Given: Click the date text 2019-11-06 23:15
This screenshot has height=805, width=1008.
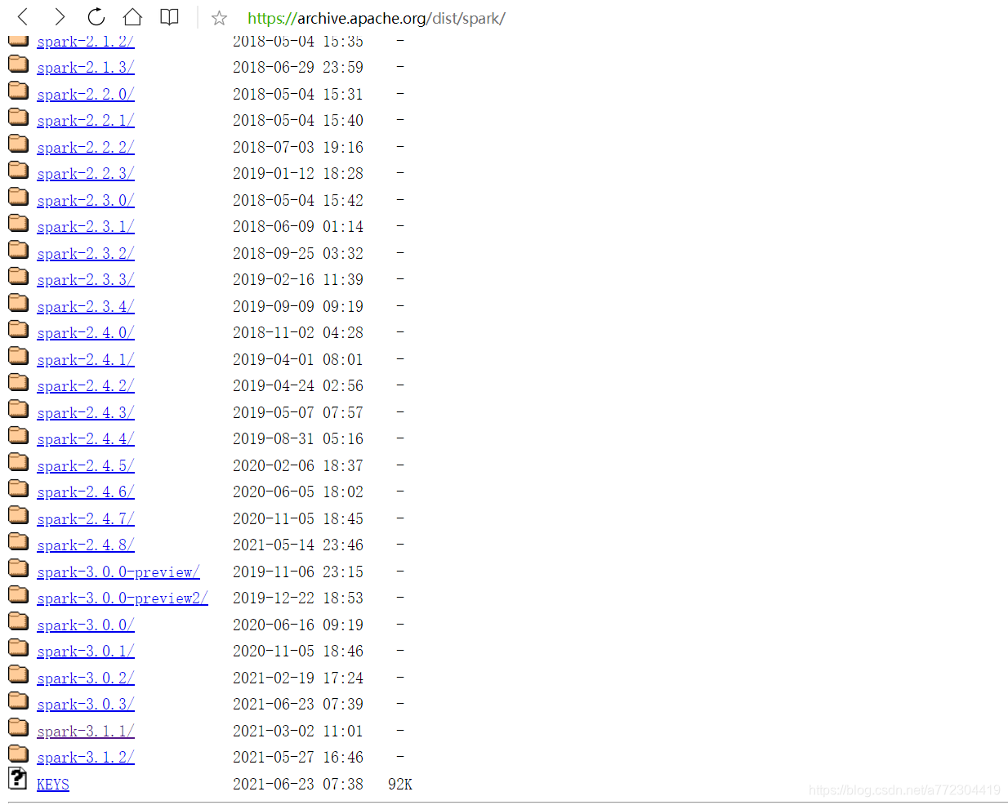Looking at the screenshot, I should 298,572.
